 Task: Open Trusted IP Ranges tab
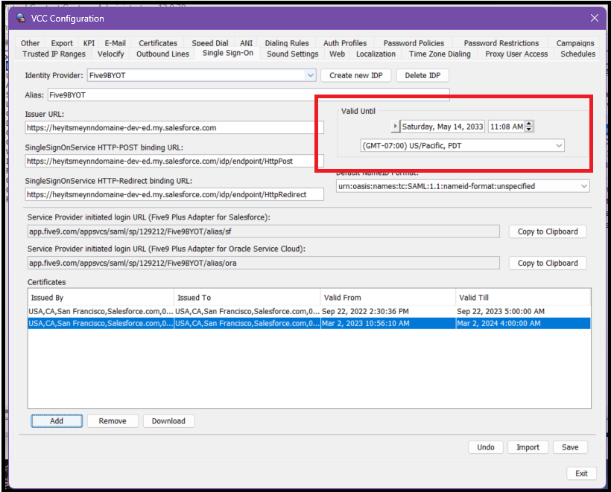[x=54, y=54]
